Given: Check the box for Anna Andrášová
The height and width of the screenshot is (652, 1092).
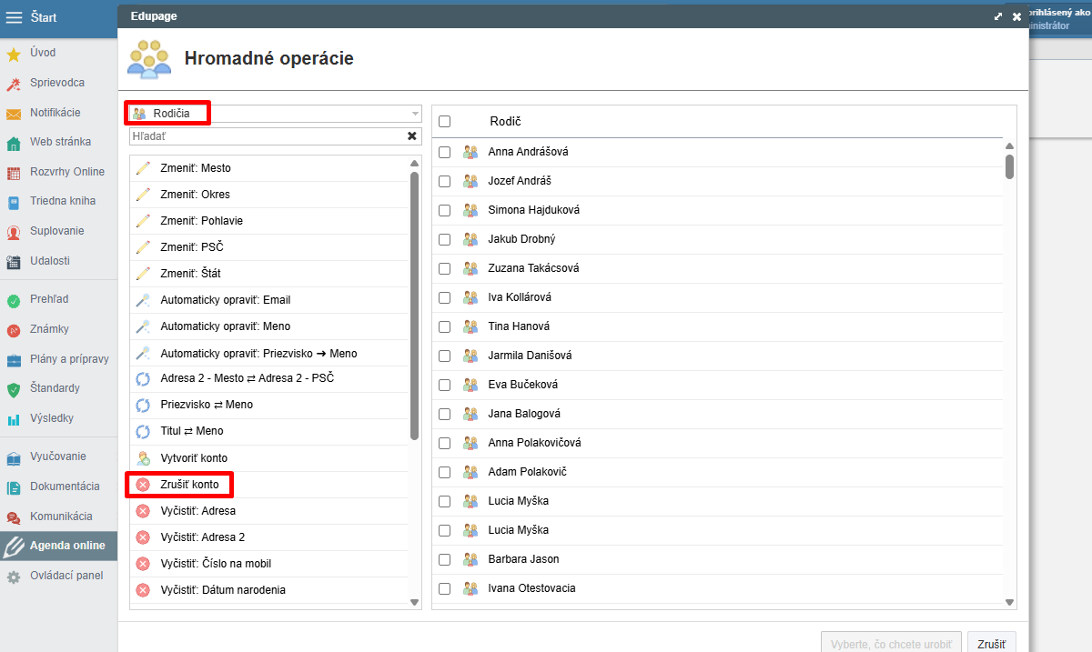Looking at the screenshot, I should (445, 152).
